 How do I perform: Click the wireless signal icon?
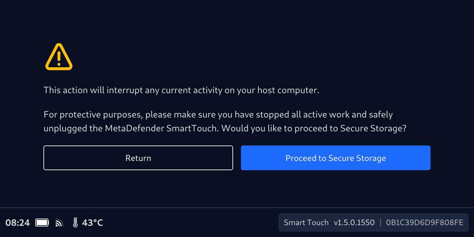pyautogui.click(x=59, y=223)
